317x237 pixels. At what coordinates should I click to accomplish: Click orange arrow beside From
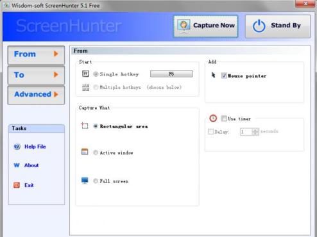56,54
